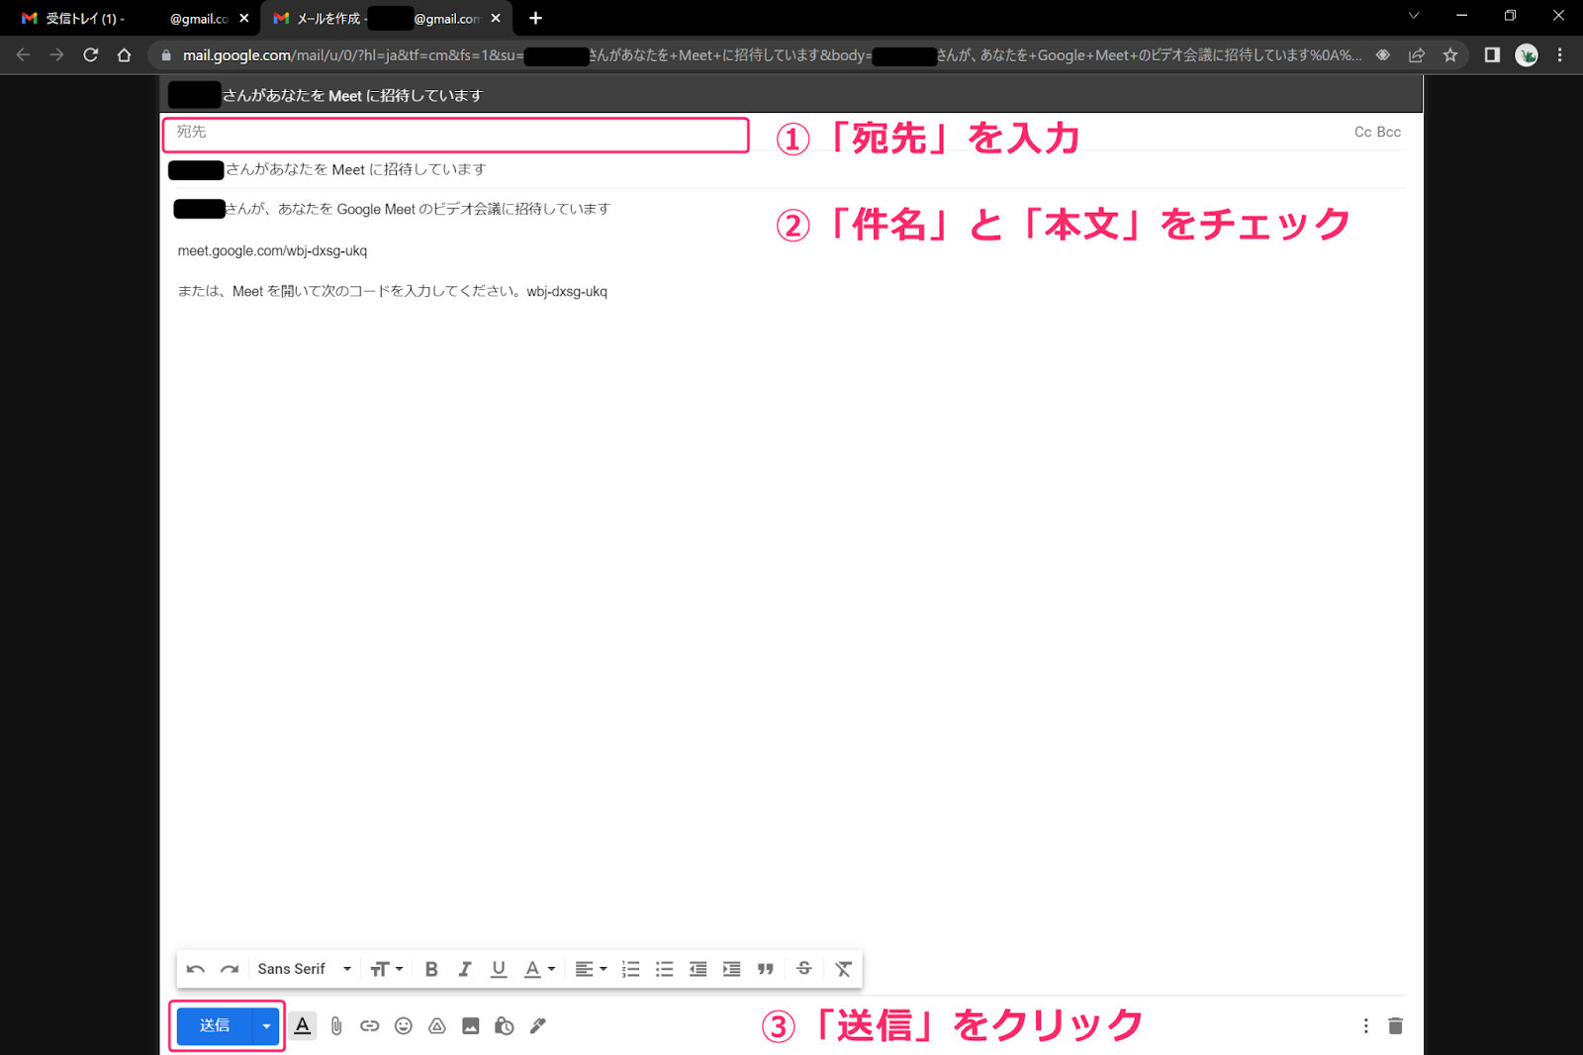The image size is (1583, 1055).
Task: Click the address bar URL
Action: click(x=772, y=55)
